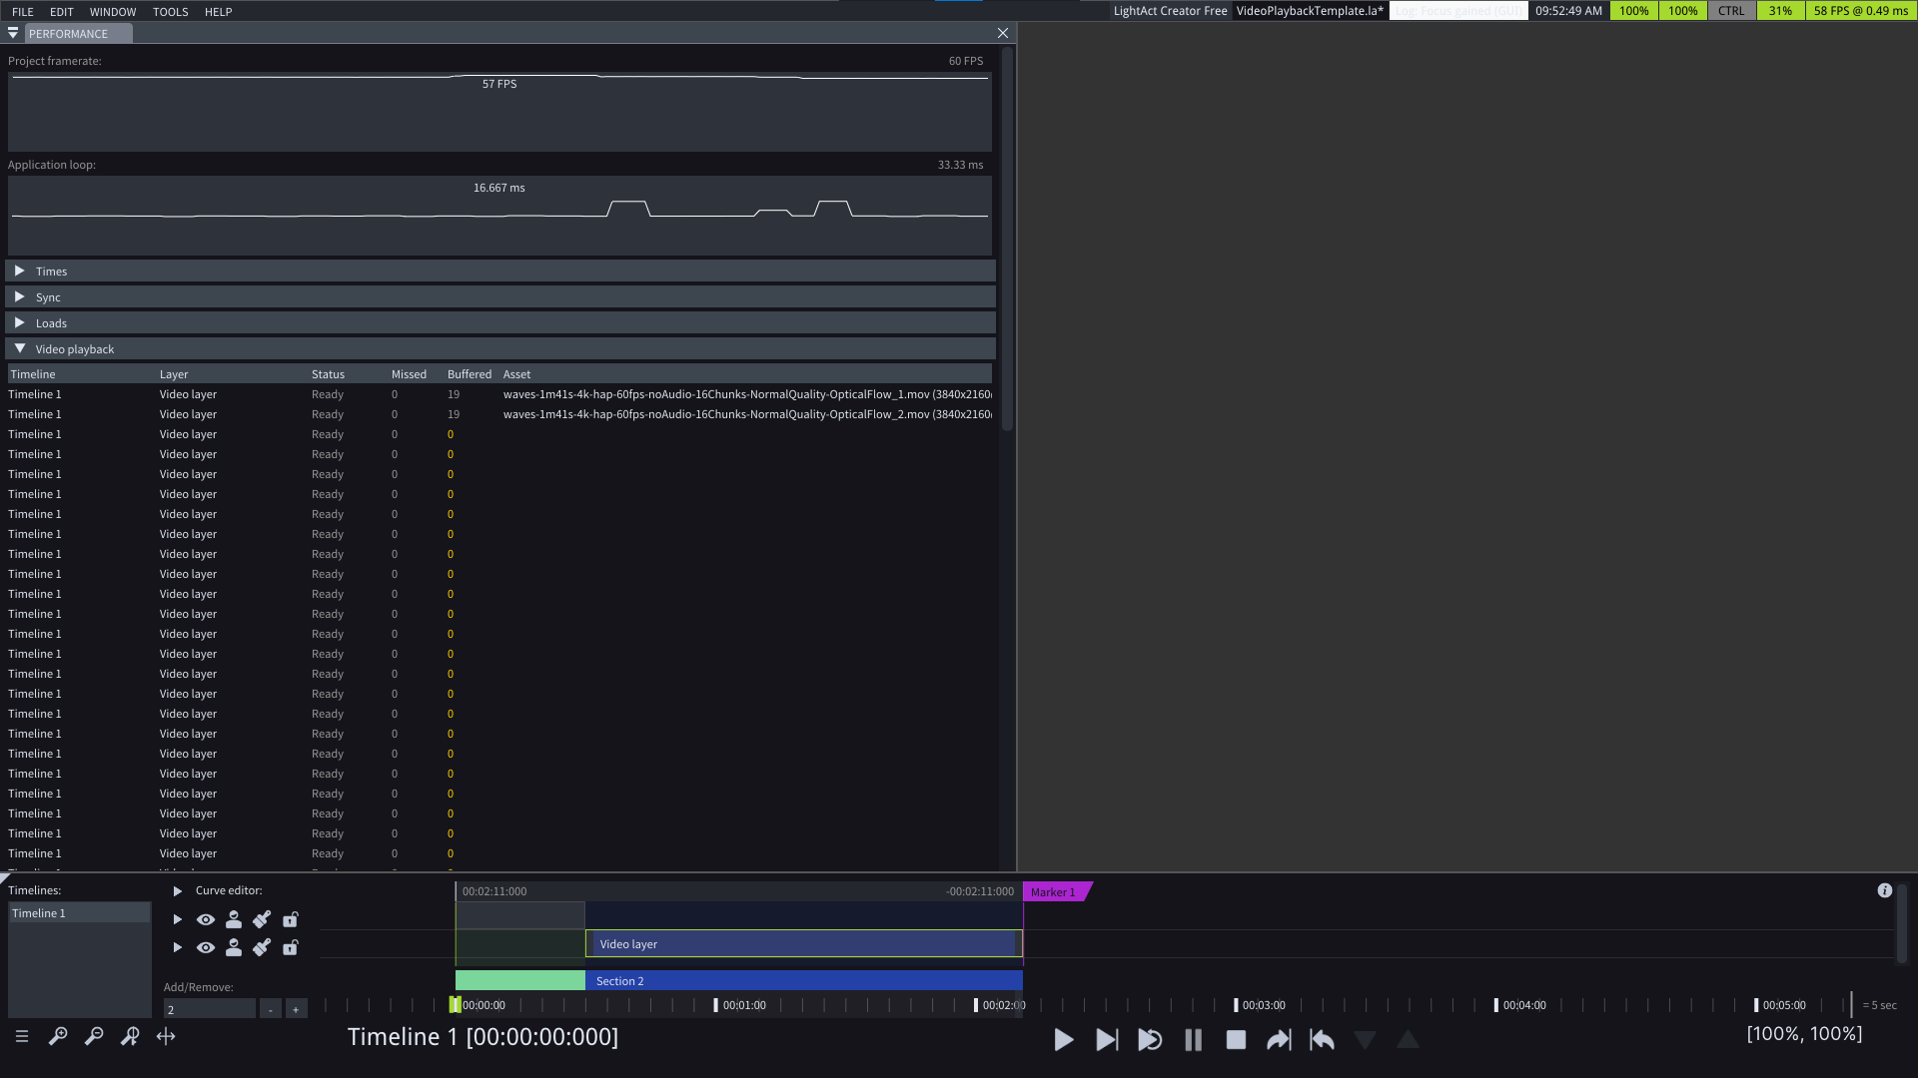Open the WINDOW menu
The height and width of the screenshot is (1078, 1918).
[113, 12]
